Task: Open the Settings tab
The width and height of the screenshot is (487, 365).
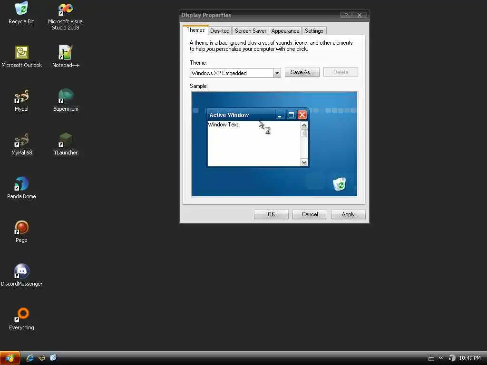Action: coord(314,31)
